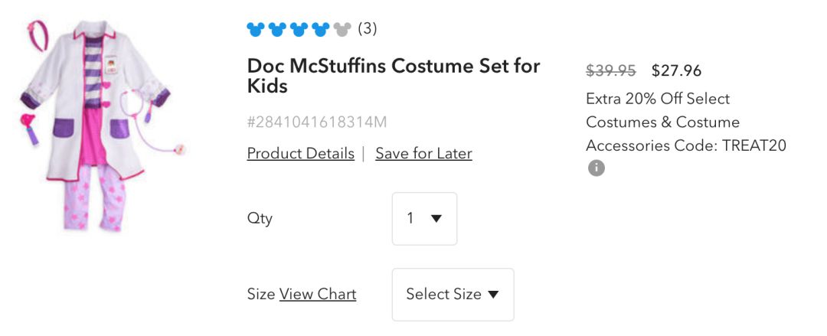Screen dimensions: 827x336
Task: Open the size View Chart link
Action: pos(318,295)
